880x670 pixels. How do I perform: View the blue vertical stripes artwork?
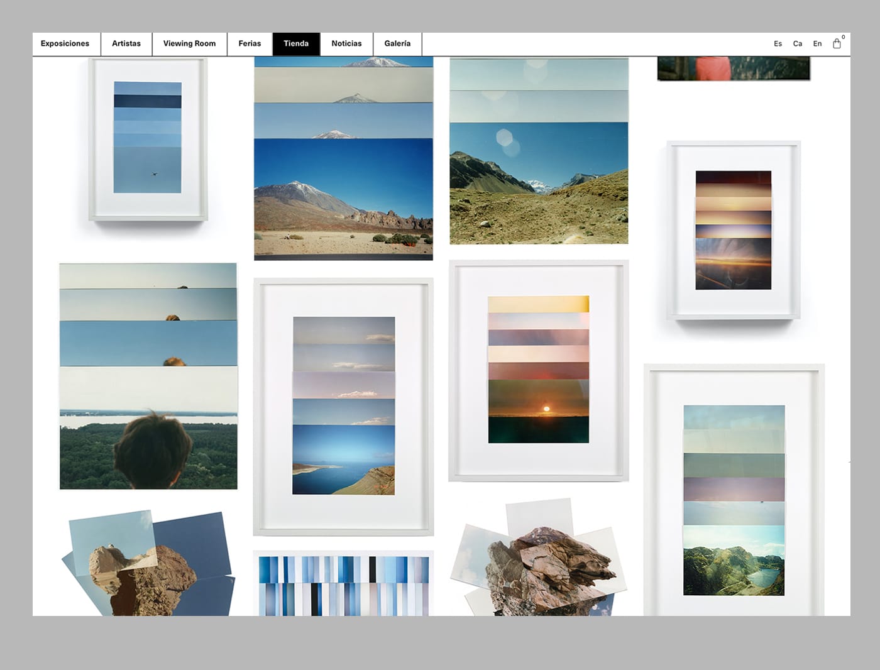[343, 584]
